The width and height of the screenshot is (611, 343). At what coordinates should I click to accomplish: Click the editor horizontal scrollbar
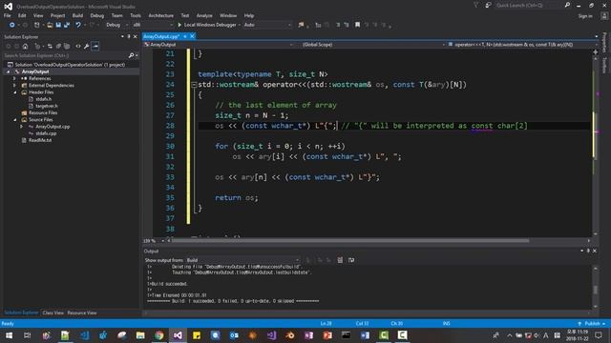(350, 241)
